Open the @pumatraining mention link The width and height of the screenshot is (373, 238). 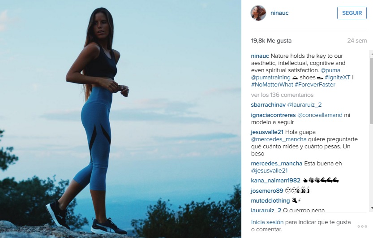(271, 78)
